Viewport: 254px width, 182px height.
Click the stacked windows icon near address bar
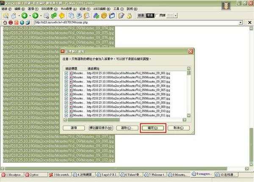(28, 22)
